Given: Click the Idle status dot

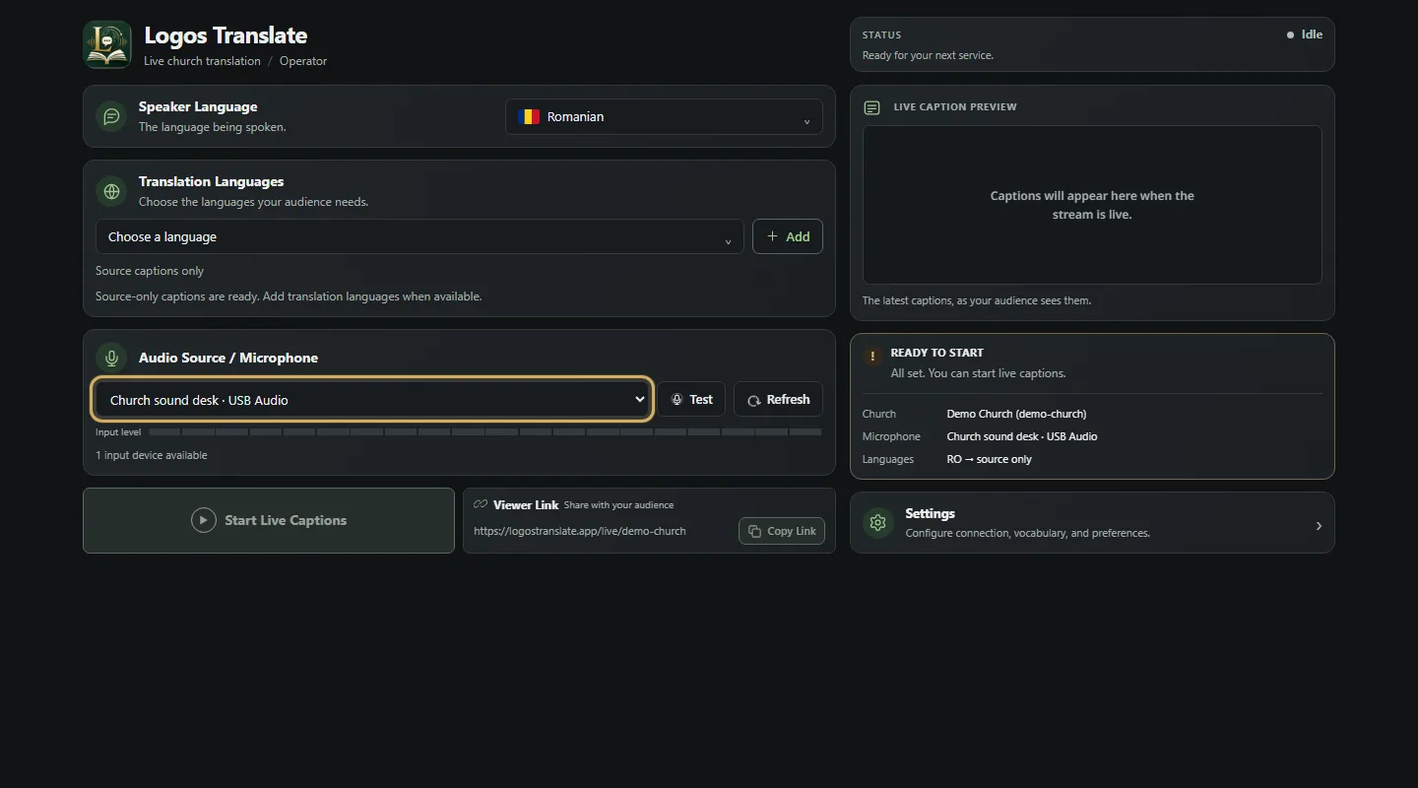Looking at the screenshot, I should point(1290,34).
